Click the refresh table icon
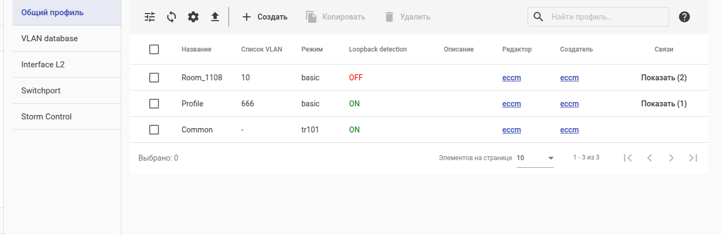Viewport: 722px width, 235px height. (172, 17)
